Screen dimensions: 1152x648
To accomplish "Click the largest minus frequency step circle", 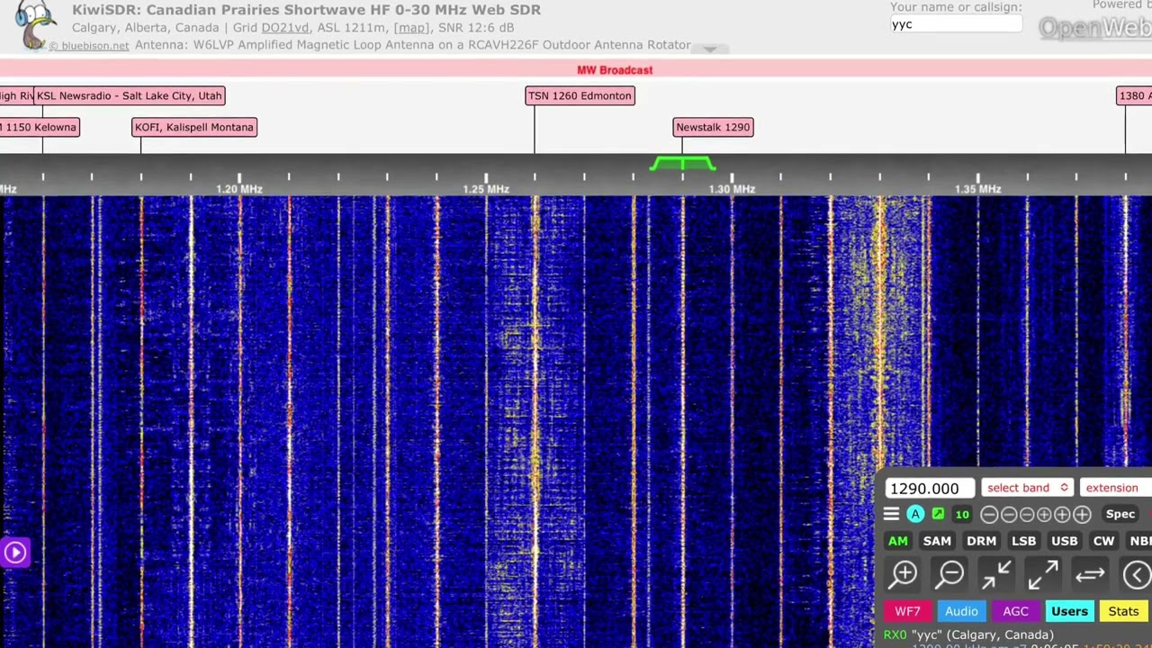I will 989,515.
